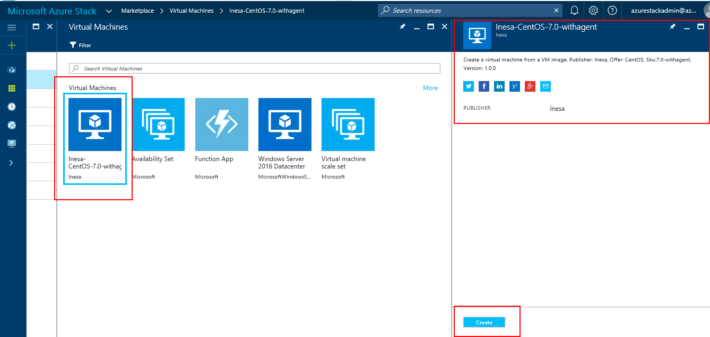
Task: Open portal settings gear
Action: click(x=593, y=10)
